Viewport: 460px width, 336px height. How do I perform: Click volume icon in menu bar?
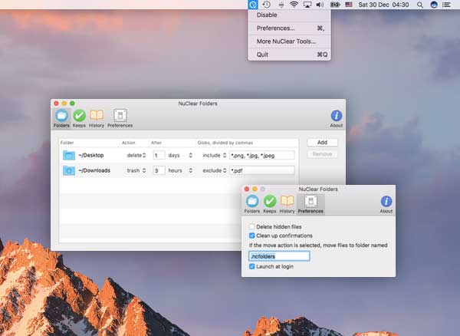(320, 5)
